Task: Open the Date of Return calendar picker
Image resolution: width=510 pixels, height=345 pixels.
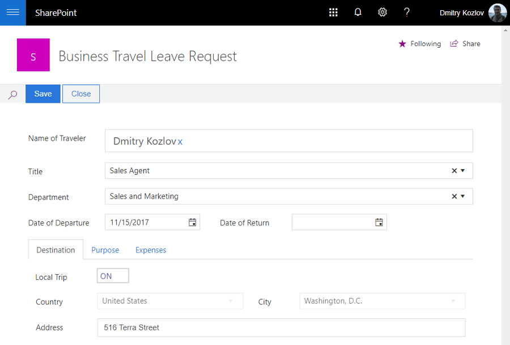Action: coord(379,222)
